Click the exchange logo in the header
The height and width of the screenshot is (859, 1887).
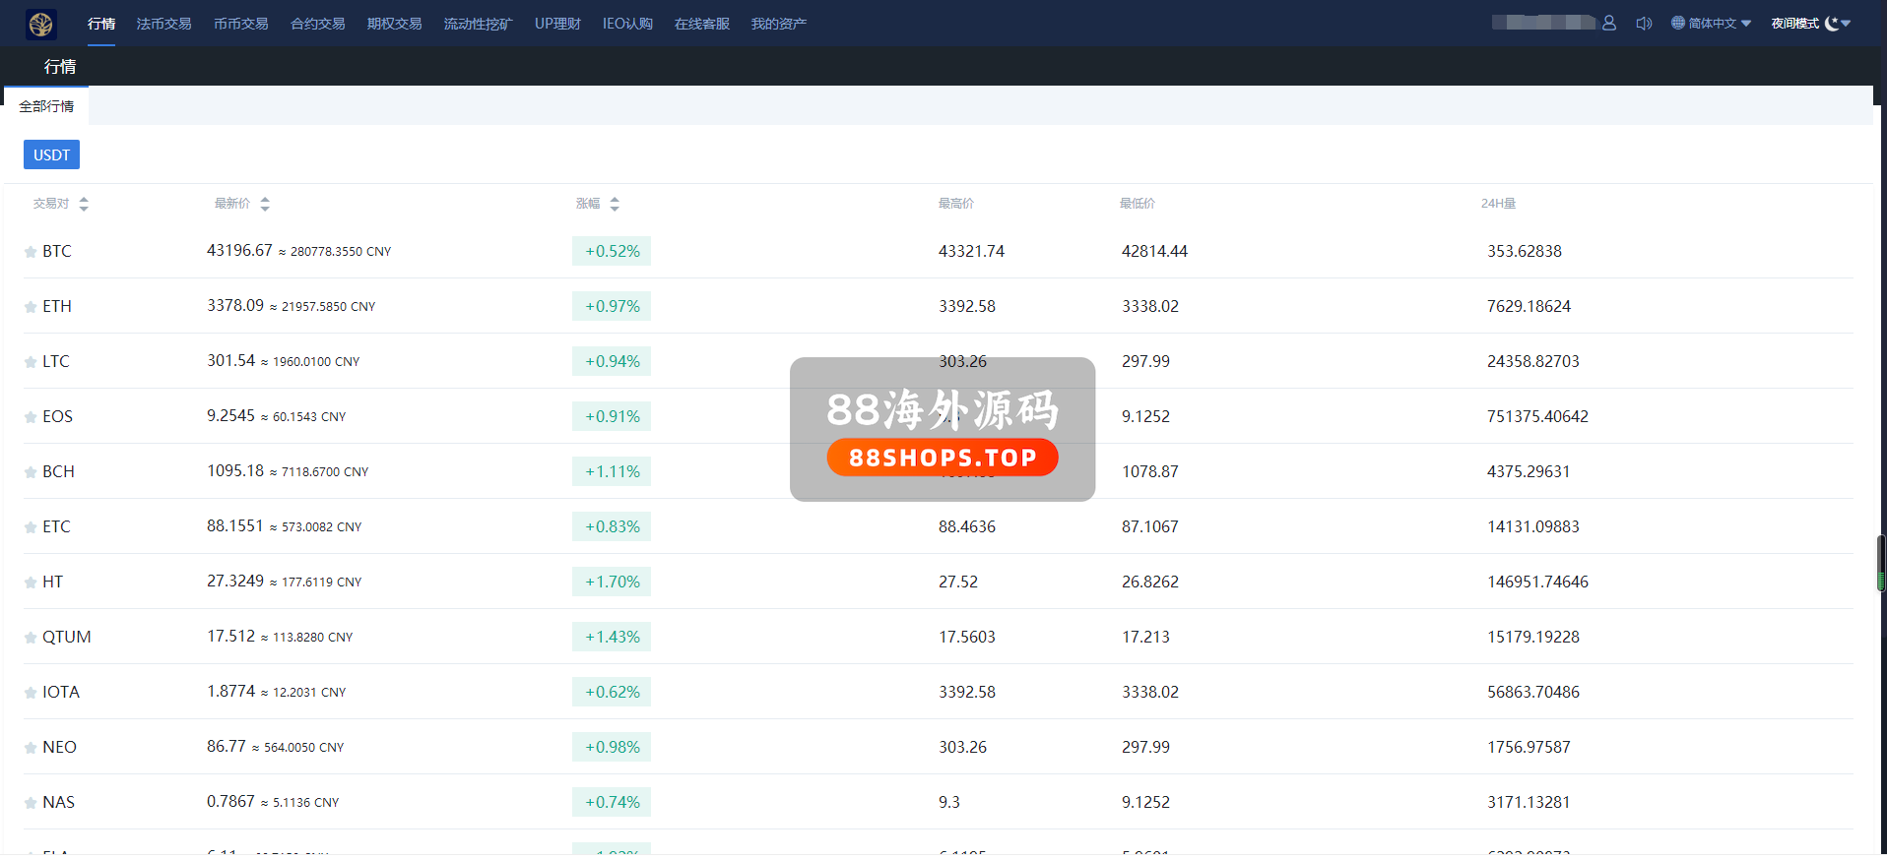click(41, 24)
